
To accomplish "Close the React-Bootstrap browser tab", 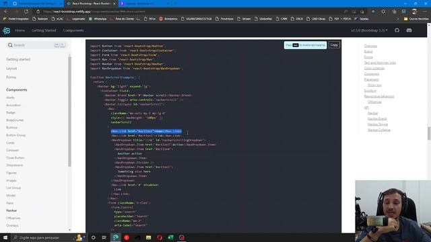I will point(114,3).
